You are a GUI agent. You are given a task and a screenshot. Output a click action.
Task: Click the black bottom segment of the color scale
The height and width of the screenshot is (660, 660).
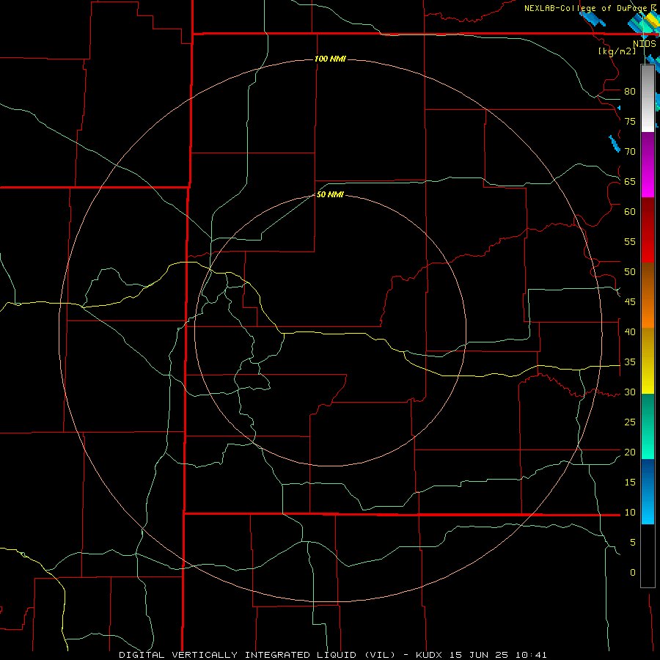pyautogui.click(x=648, y=556)
